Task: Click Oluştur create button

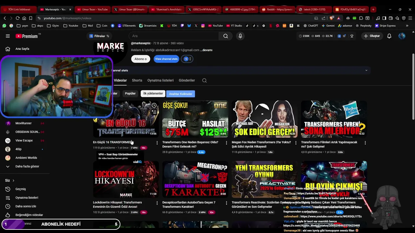Action: pyautogui.click(x=372, y=36)
